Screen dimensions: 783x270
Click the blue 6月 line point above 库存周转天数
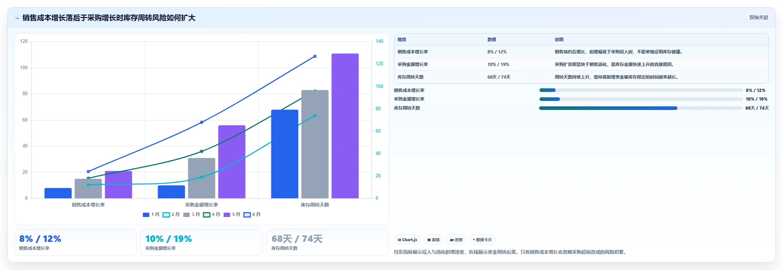pos(315,56)
